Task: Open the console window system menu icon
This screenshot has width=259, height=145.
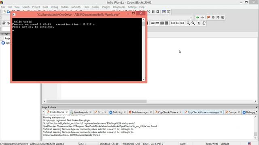Action: [14, 14]
